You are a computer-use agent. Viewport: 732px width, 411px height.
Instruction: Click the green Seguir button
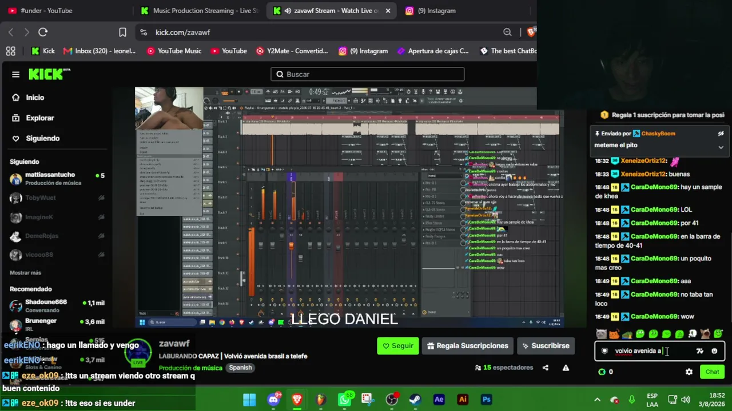click(x=398, y=346)
